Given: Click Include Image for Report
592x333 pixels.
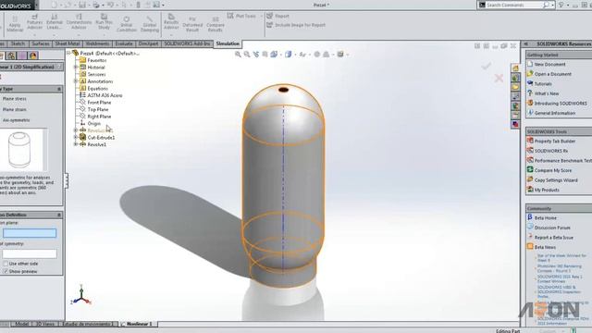Looking at the screenshot, I should [x=296, y=25].
